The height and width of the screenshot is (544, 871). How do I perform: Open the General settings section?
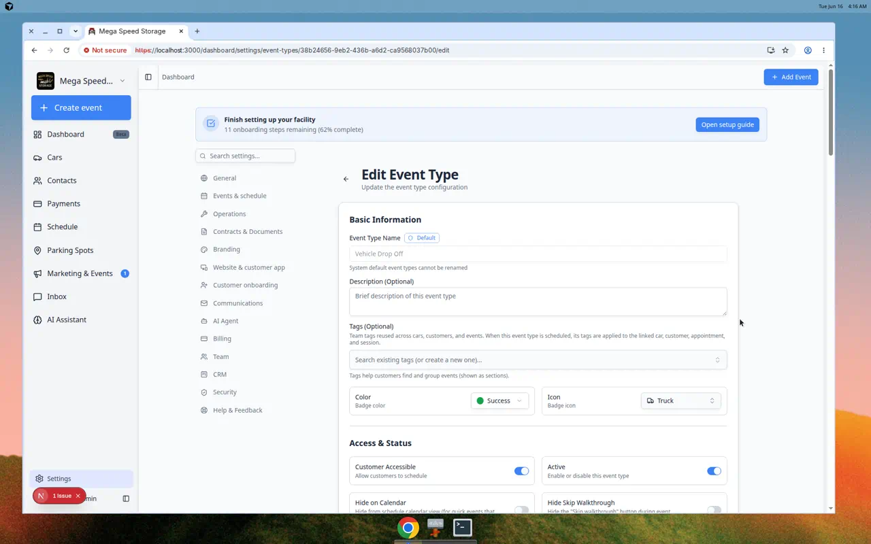click(x=225, y=178)
